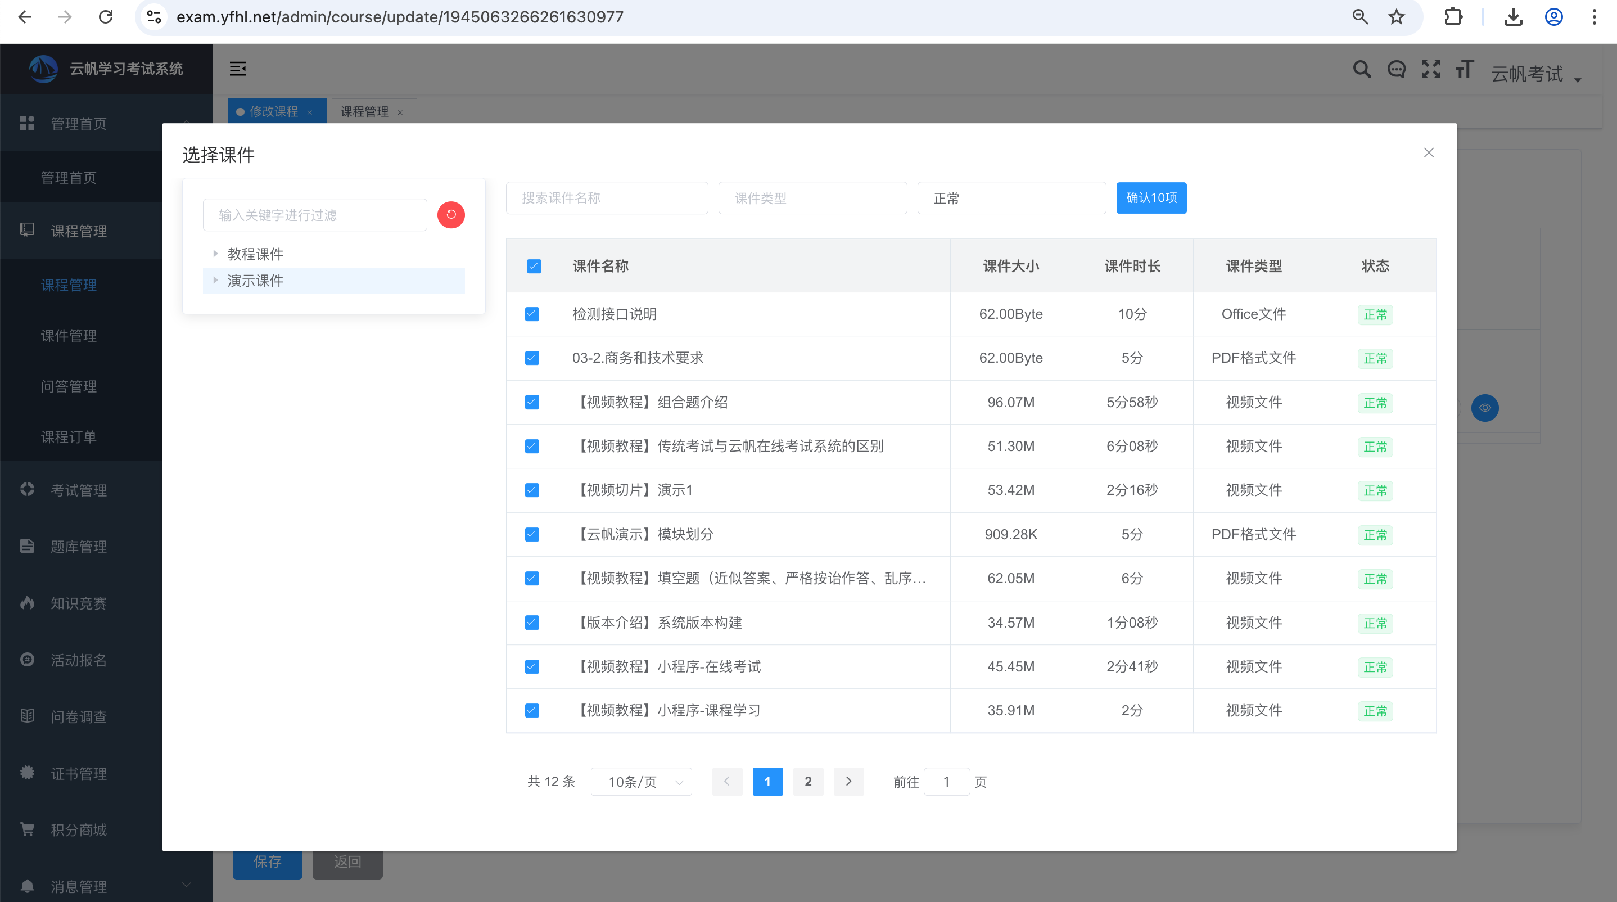1617x902 pixels.
Task: Click the red refresh icon beside keyword filter
Action: point(451,215)
